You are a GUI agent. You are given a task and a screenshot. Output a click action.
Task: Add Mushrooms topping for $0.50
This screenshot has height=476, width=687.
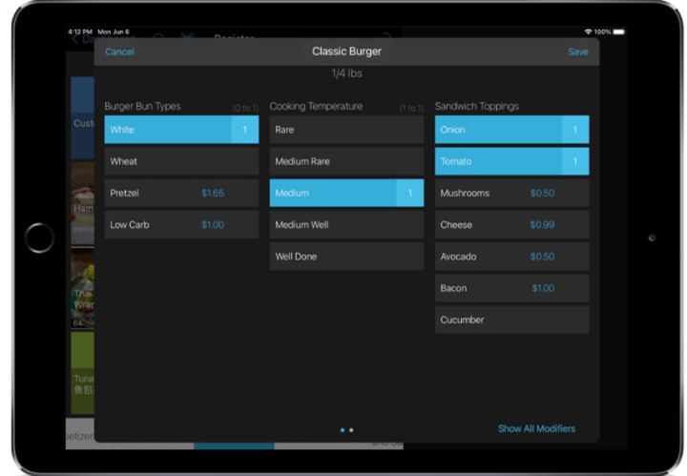(511, 193)
